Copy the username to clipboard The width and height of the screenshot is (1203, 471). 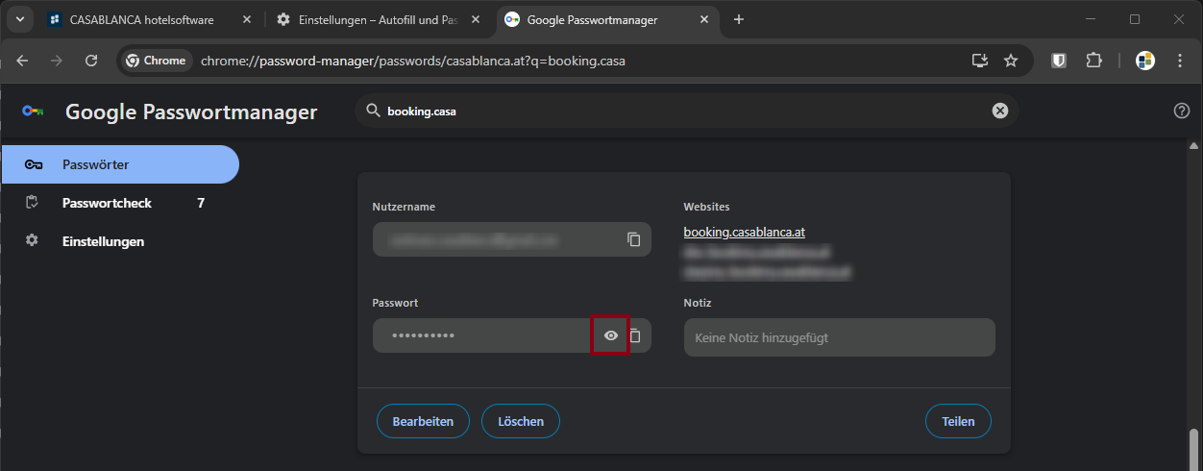633,239
